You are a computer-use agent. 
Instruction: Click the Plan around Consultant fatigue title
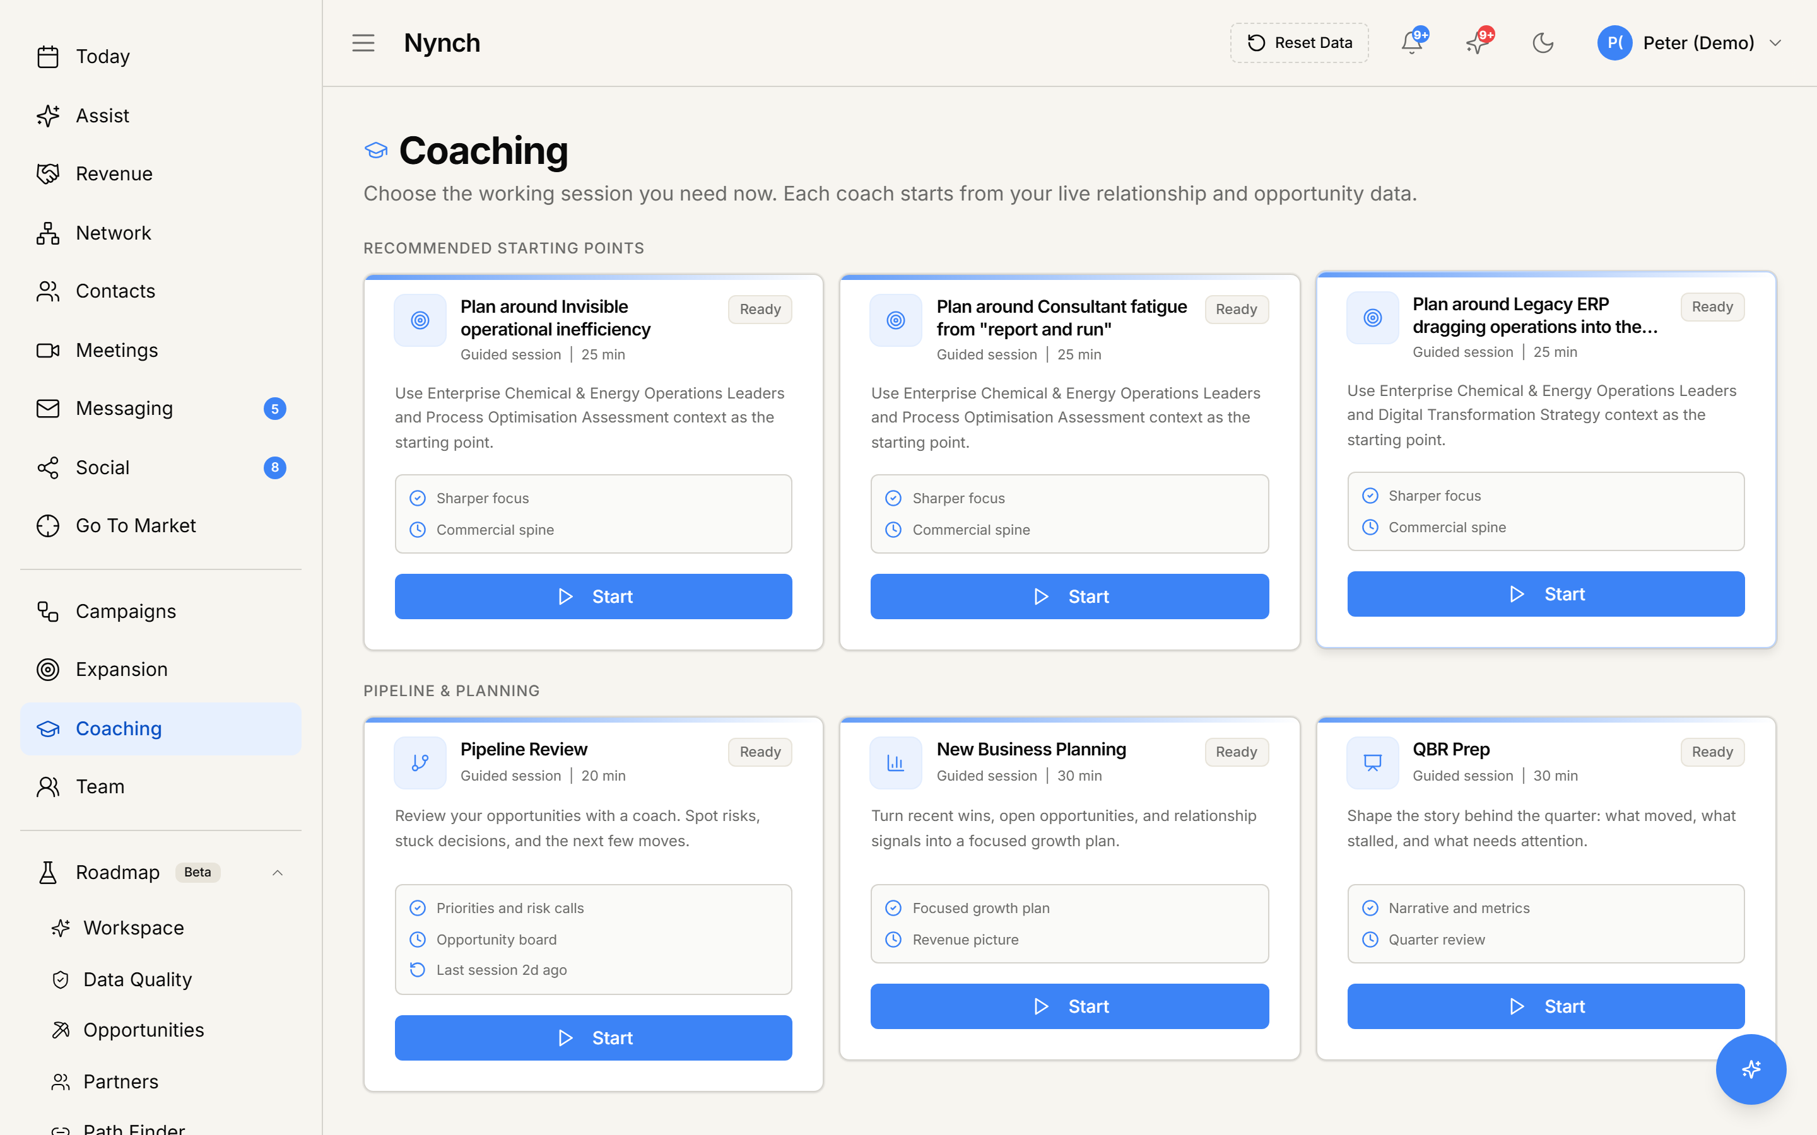tap(1062, 318)
